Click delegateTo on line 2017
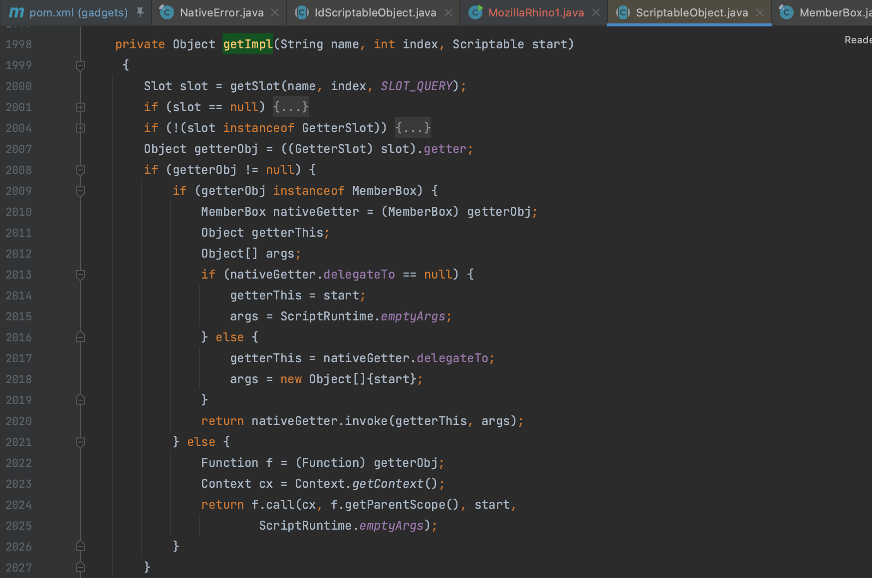Viewport: 872px width, 578px height. (x=452, y=358)
